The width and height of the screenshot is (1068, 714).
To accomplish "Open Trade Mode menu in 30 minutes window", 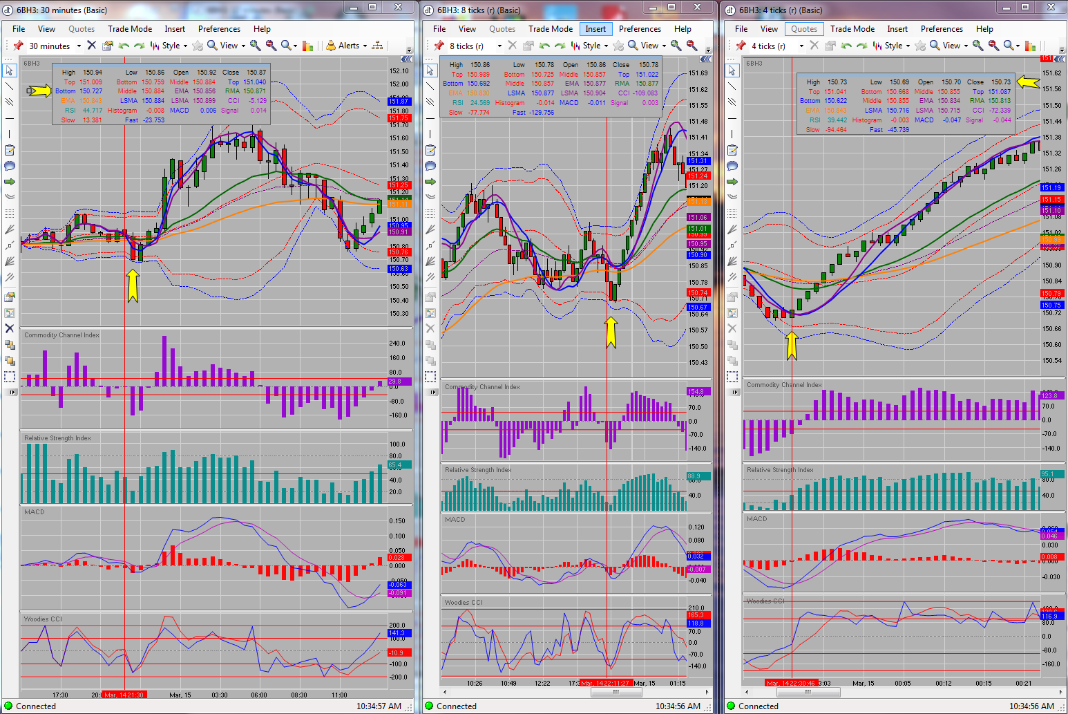I will 130,29.
